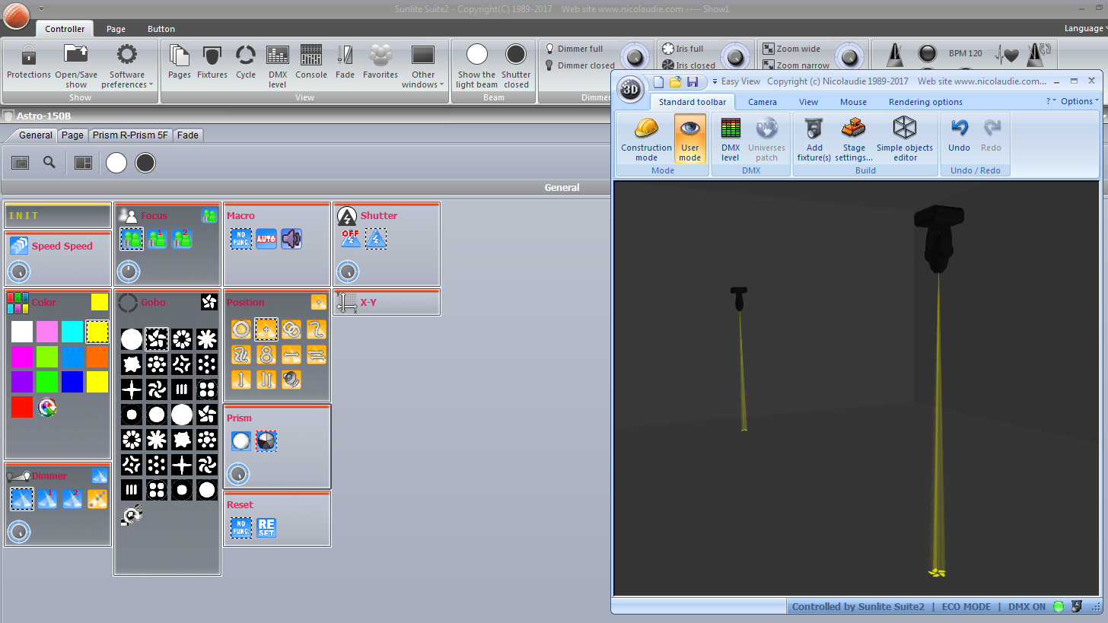The height and width of the screenshot is (623, 1108).
Task: Open the Mouse tab in Easy View
Action: 853,102
